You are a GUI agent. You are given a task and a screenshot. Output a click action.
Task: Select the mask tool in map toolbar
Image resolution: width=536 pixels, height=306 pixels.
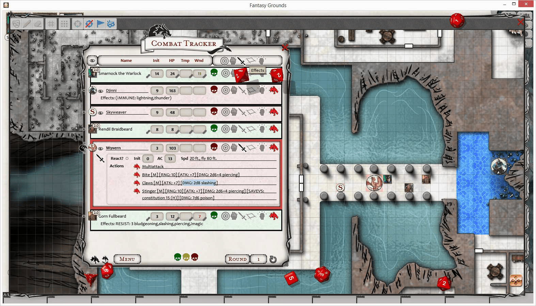pos(16,24)
